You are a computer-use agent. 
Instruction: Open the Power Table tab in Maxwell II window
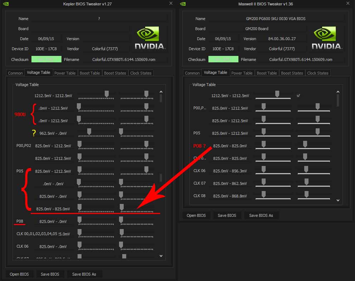[x=242, y=73]
